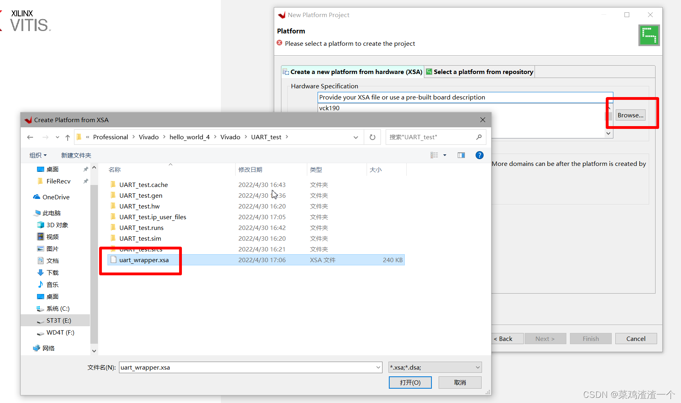The height and width of the screenshot is (403, 681).
Task: Click the < Back button
Action: click(506, 339)
